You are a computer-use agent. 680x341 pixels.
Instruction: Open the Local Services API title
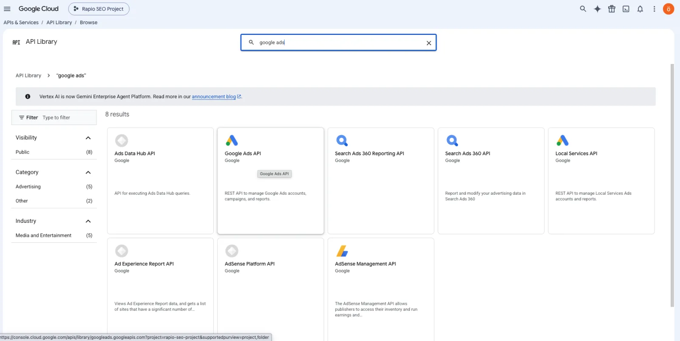tap(576, 153)
